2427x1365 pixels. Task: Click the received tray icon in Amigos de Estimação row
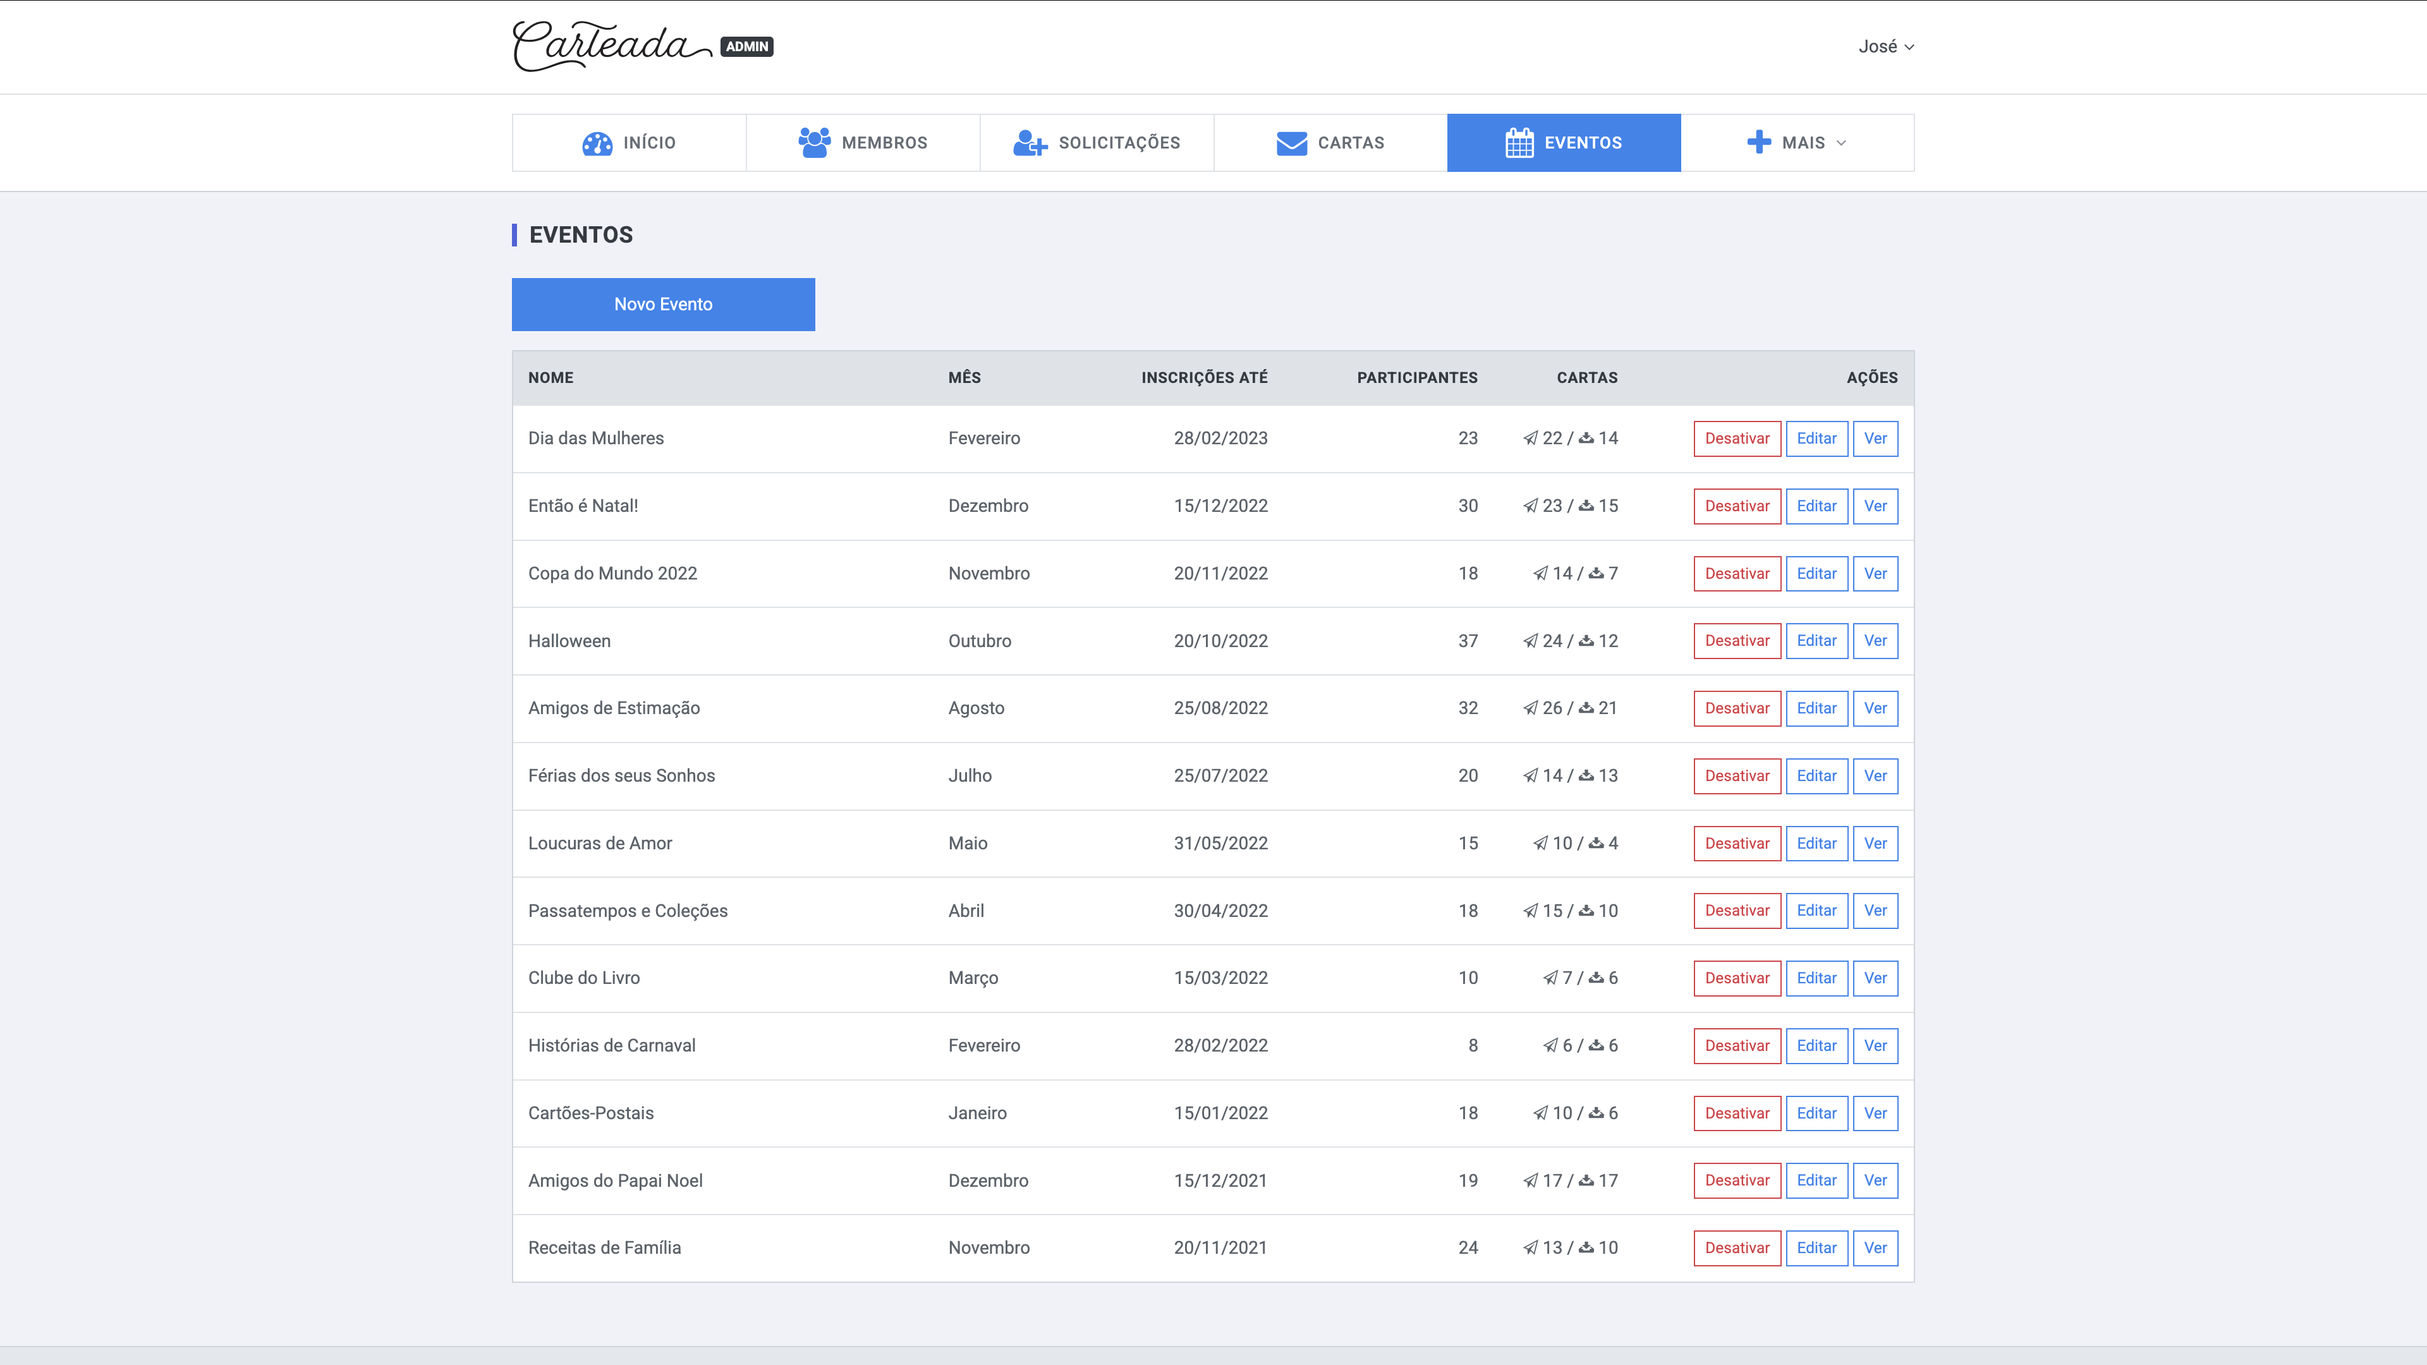[x=1586, y=708]
